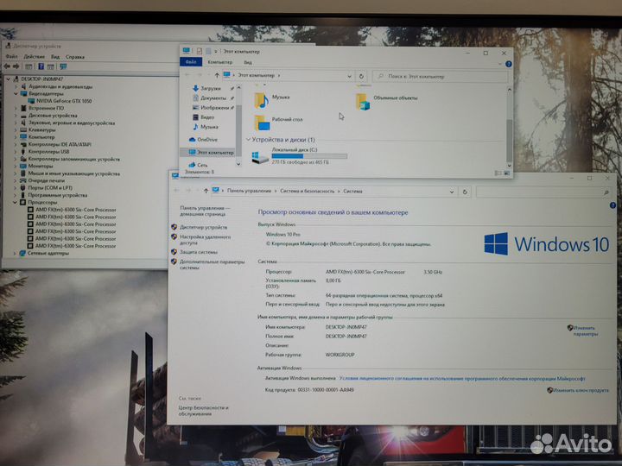The width and height of the screenshot is (622, 466).
Task: Open Дополнительные параметры системы link
Action: [x=213, y=265]
